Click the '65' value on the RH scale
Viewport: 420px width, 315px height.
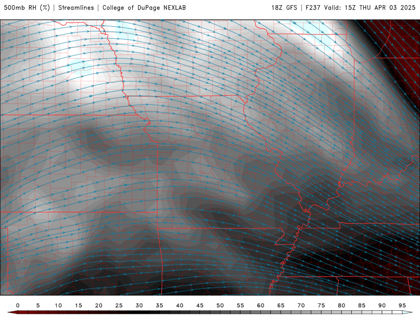tap(281, 306)
